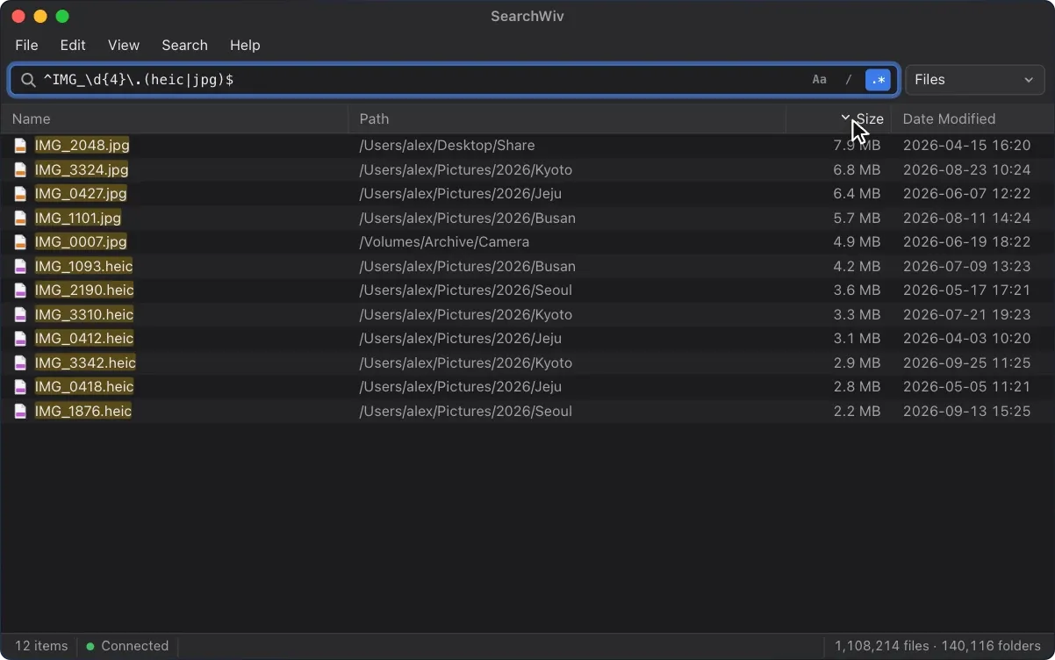Click file icon of IMG_1876.heic
Screen dimensions: 1055x660
pyautogui.click(x=20, y=411)
